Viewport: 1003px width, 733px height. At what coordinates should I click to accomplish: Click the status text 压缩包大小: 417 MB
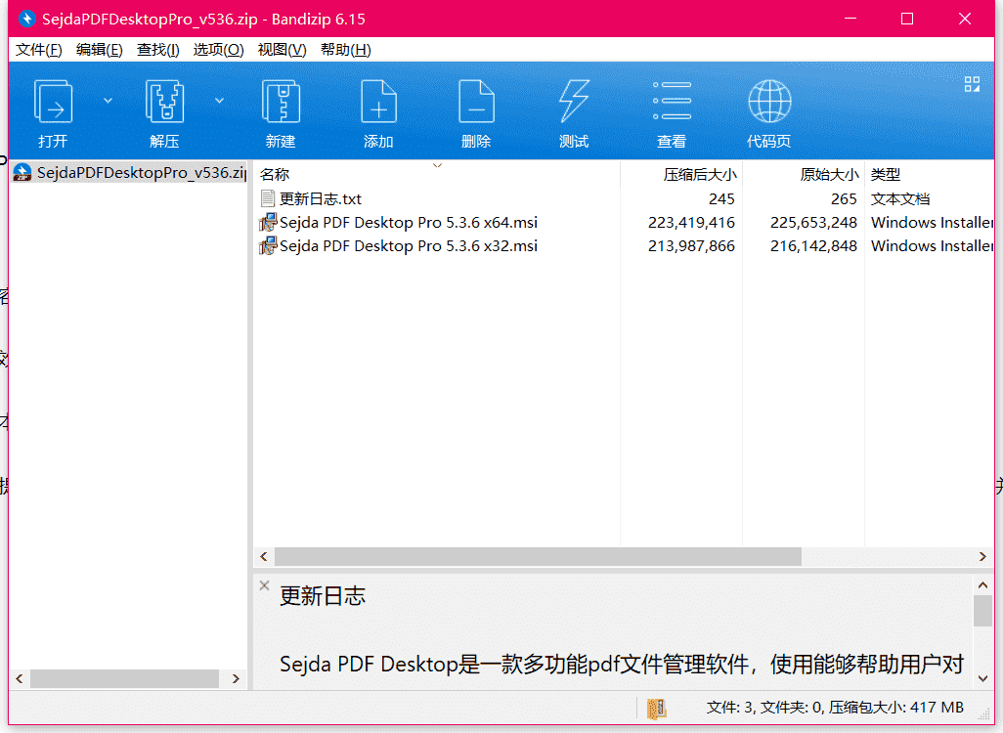pos(896,708)
